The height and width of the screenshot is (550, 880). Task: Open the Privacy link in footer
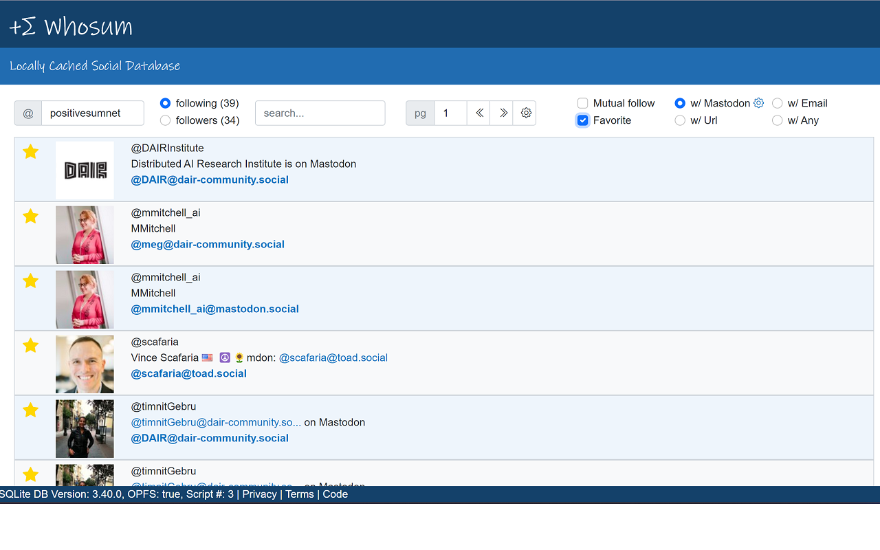click(259, 494)
